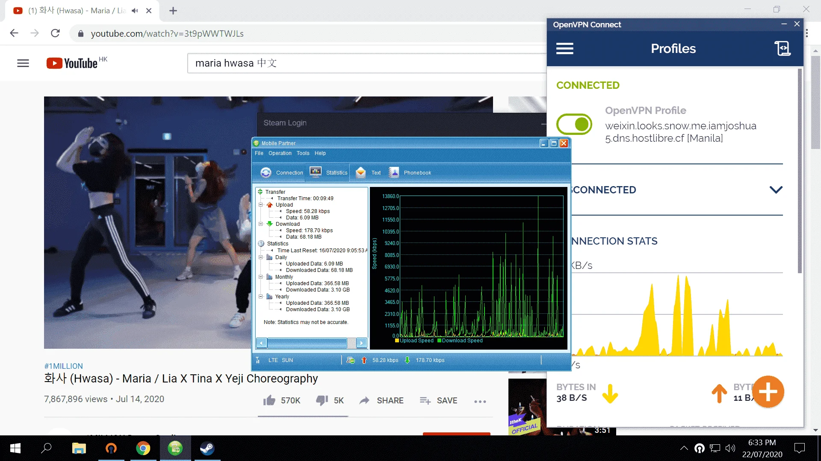The height and width of the screenshot is (461, 821).
Task: Click the YouTube search box
Action: [x=367, y=63]
